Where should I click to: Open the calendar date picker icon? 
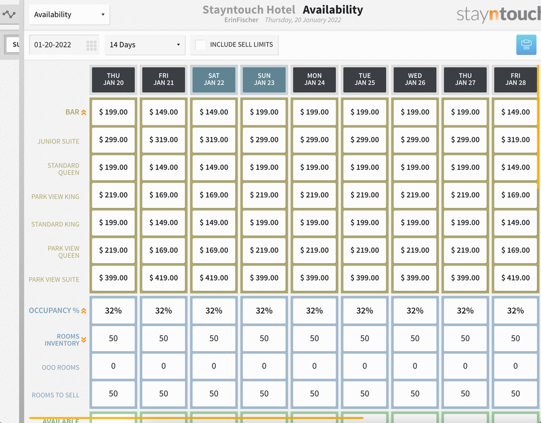(x=91, y=45)
